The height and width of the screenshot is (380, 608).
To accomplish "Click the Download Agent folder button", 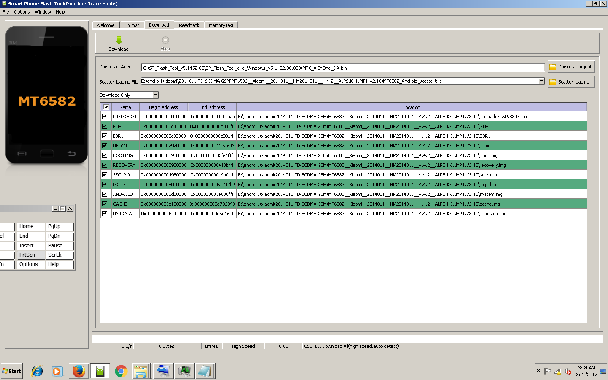I will 571,67.
